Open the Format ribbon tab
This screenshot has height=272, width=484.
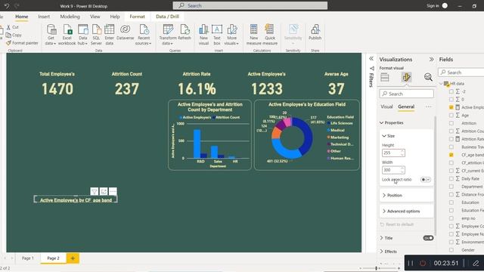coord(137,17)
